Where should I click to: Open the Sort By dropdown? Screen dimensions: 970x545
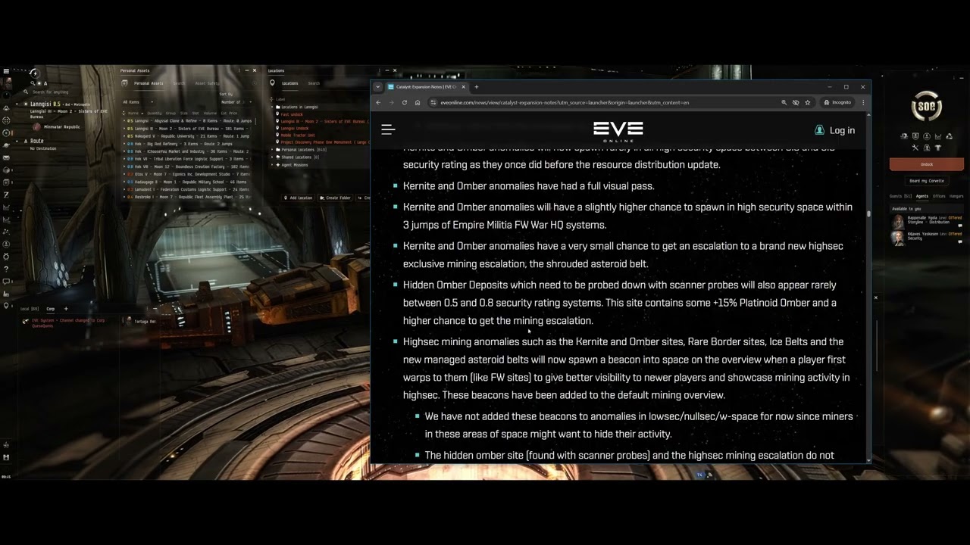(236, 102)
